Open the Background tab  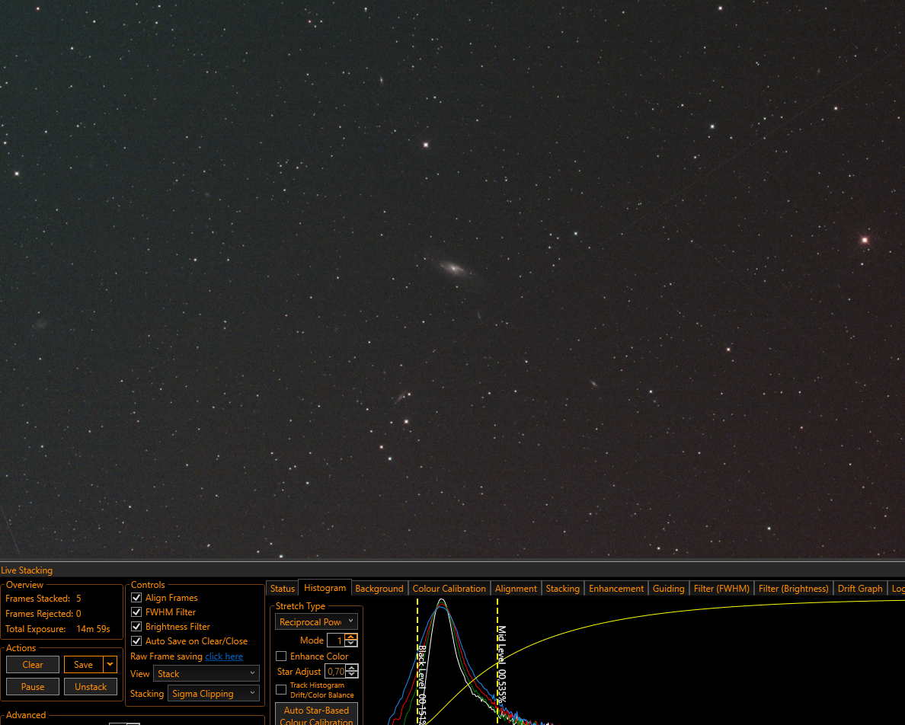tap(379, 589)
